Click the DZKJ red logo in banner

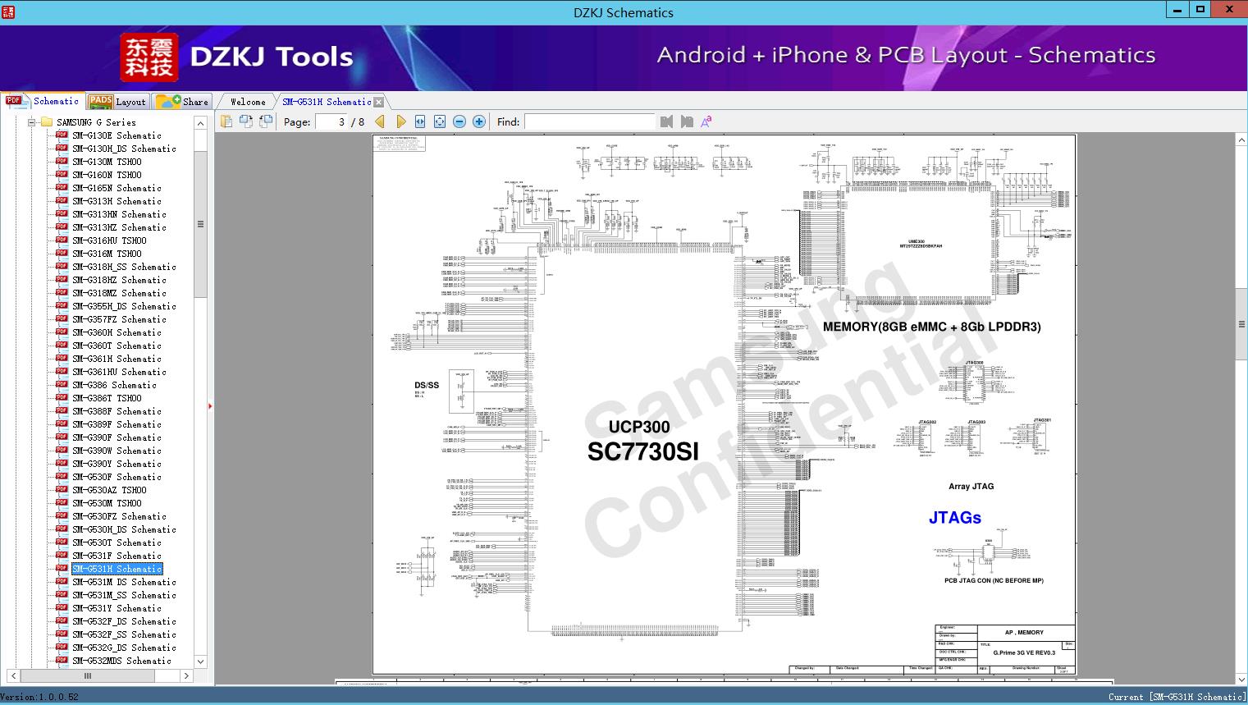point(149,57)
